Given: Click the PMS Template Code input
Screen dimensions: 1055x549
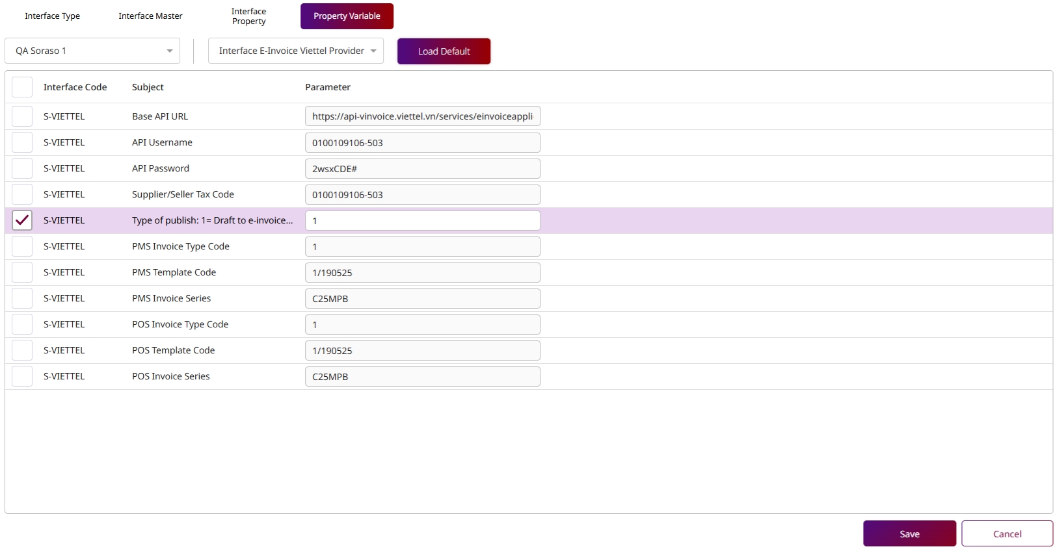Looking at the screenshot, I should pyautogui.click(x=422, y=272).
